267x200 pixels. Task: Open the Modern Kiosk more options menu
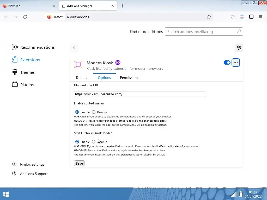point(236,63)
